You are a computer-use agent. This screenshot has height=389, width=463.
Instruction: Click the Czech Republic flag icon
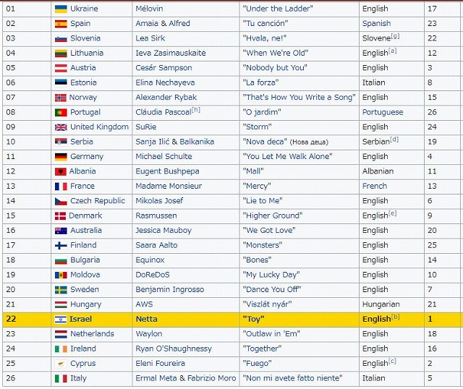tap(61, 201)
